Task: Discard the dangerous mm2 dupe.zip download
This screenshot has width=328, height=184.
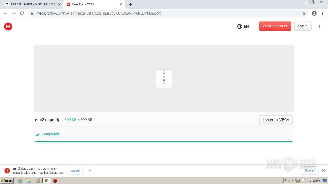Action: (x=75, y=171)
